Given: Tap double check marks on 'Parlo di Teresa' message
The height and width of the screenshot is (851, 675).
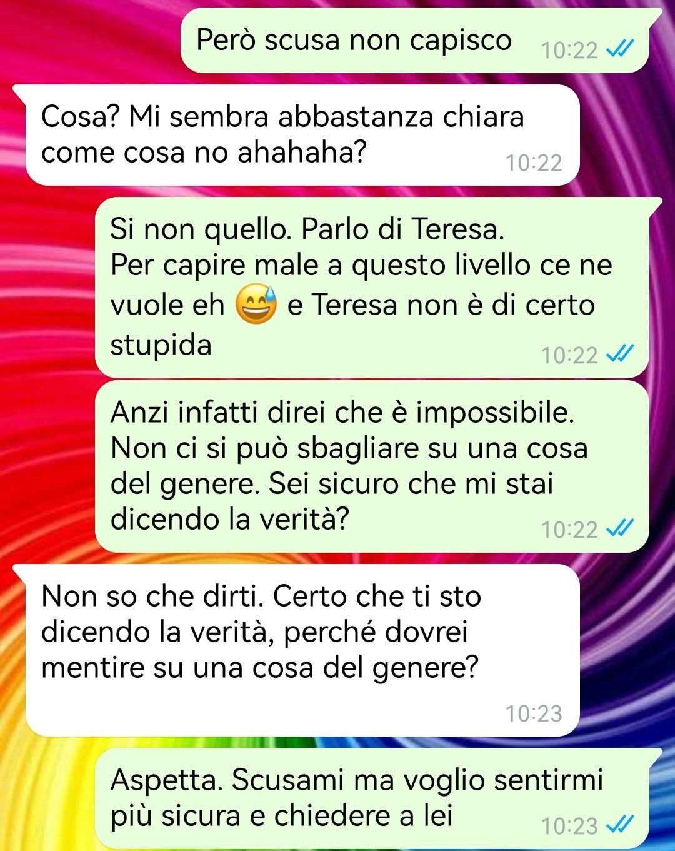Looking at the screenshot, I should pos(621,354).
